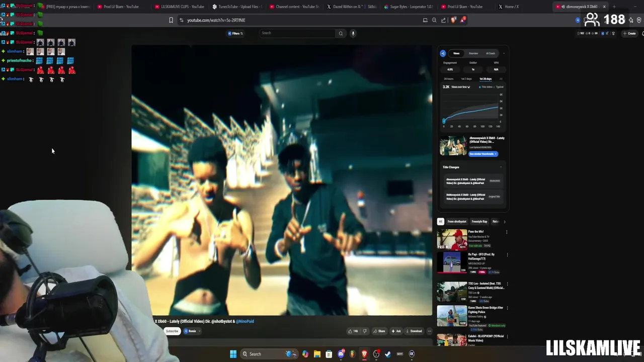Open the YouTube Create button
Image resolution: width=644 pixels, height=362 pixels.
pyautogui.click(x=629, y=33)
